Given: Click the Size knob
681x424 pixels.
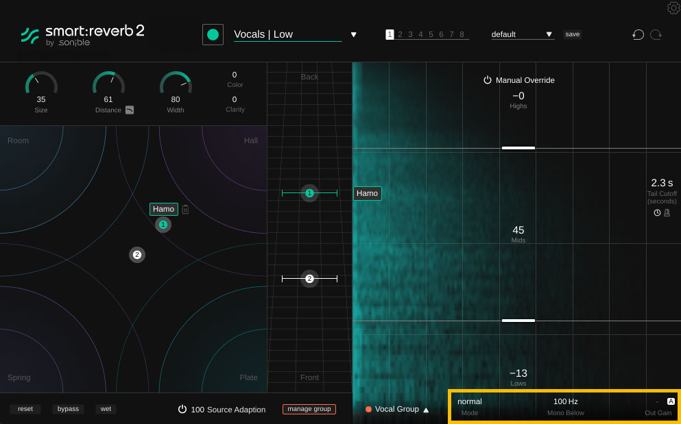Looking at the screenshot, I should (x=41, y=83).
